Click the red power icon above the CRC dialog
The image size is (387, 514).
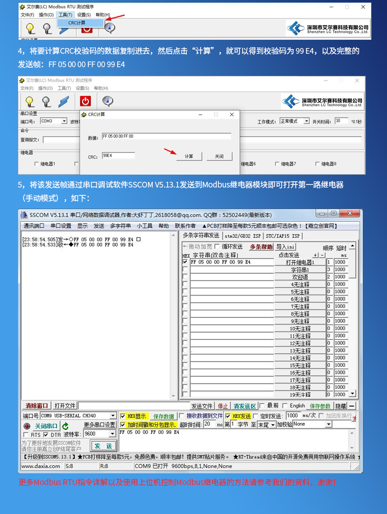[85, 101]
